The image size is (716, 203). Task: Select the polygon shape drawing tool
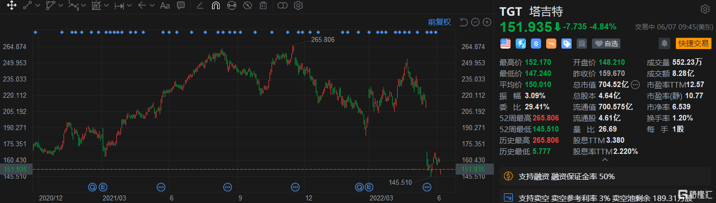(x=50, y=6)
